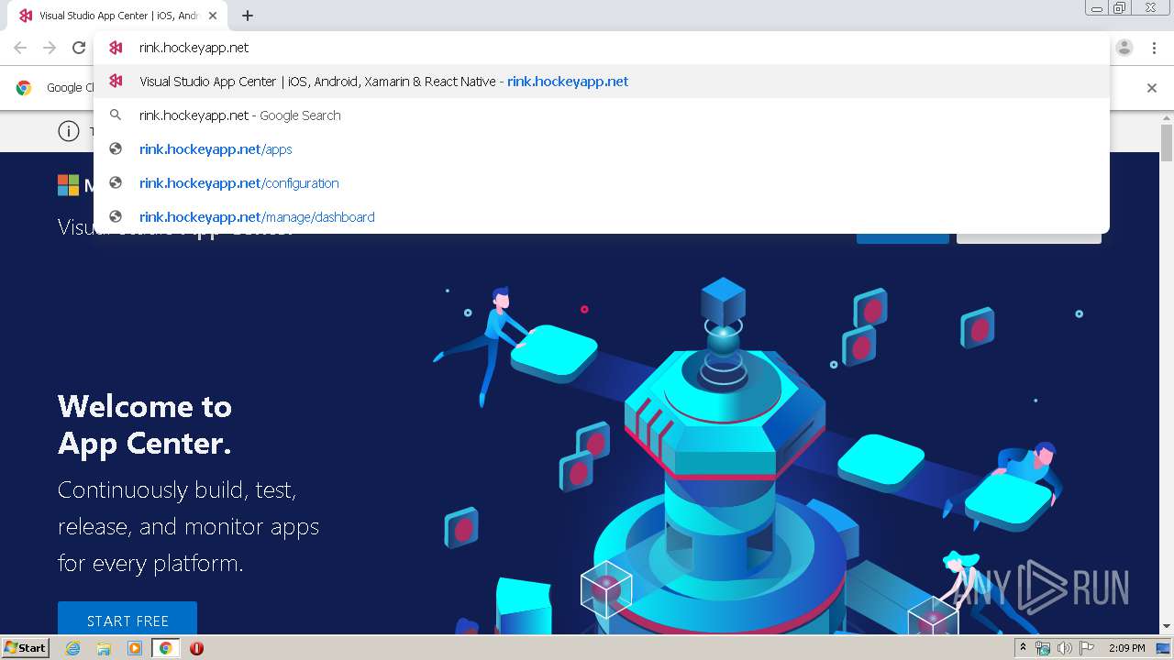Click the volume speaker tray icon
1174x660 pixels.
pos(1064,648)
